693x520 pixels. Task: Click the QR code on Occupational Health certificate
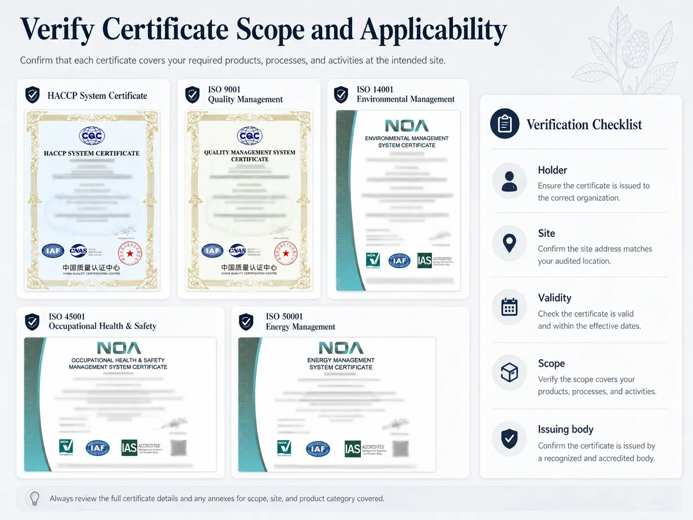(x=179, y=448)
